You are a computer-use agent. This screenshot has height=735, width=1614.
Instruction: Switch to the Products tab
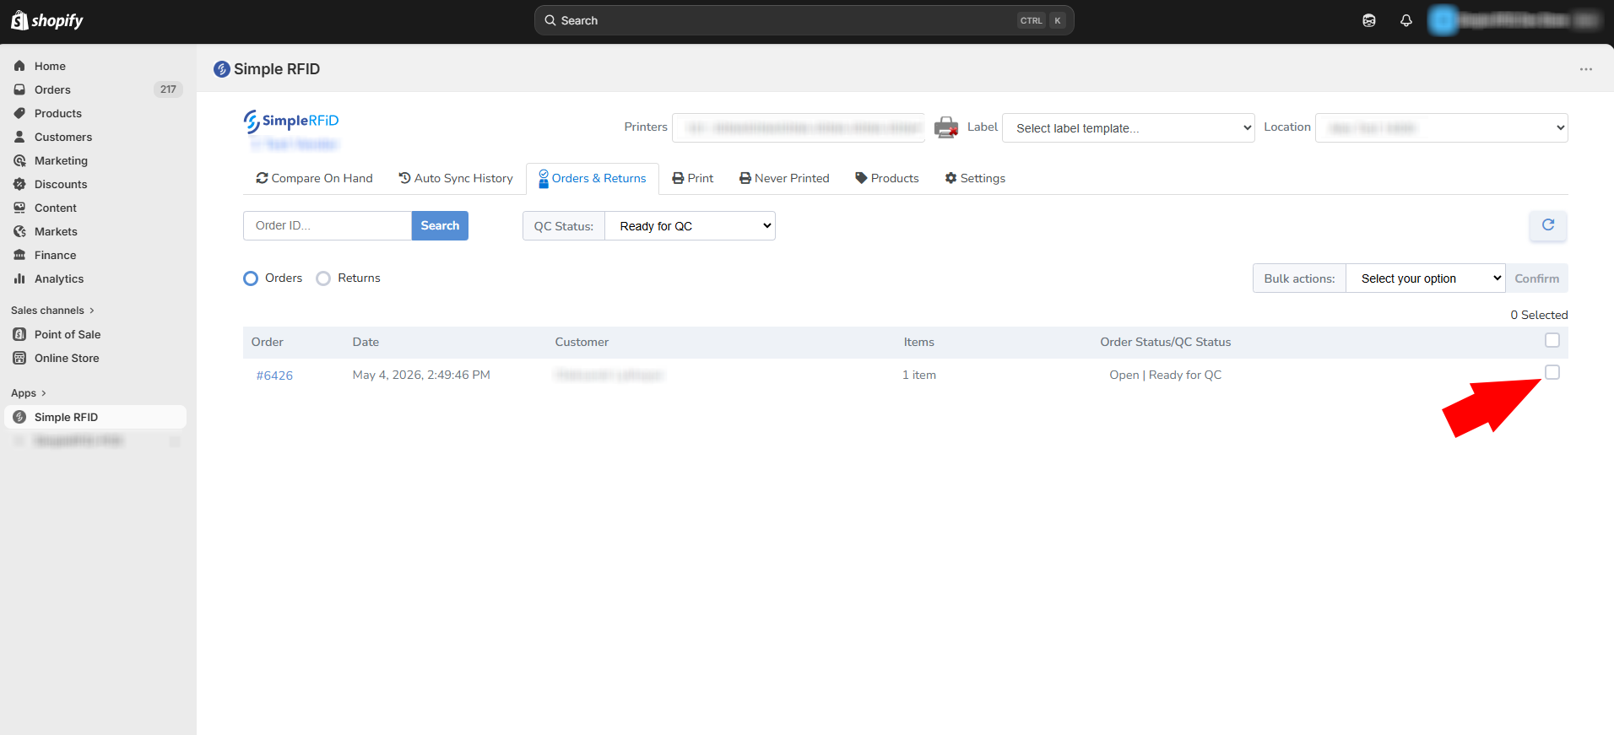pos(887,178)
